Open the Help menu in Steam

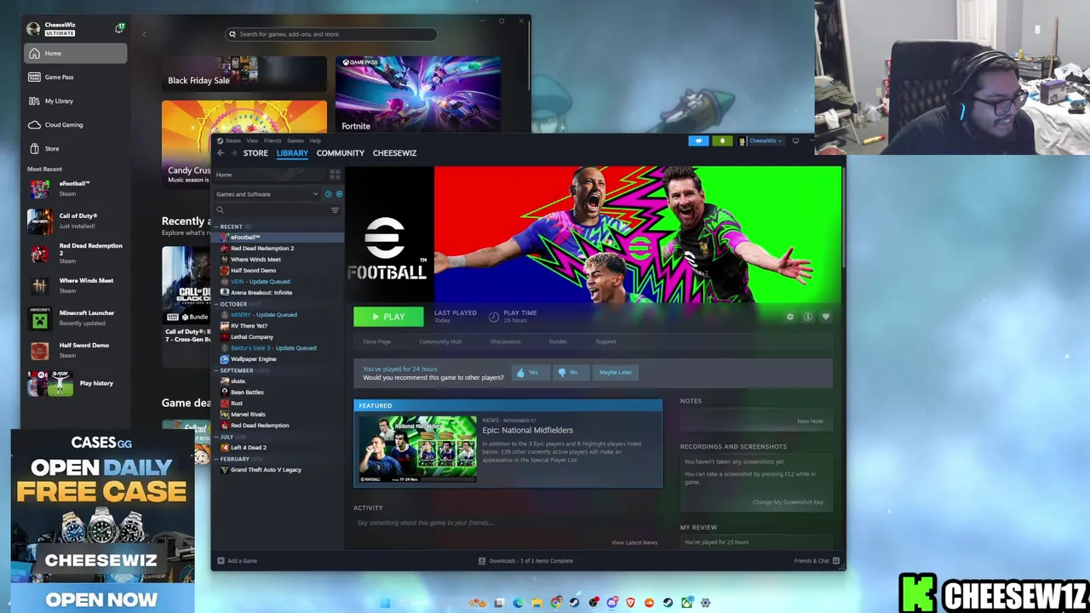click(x=315, y=140)
